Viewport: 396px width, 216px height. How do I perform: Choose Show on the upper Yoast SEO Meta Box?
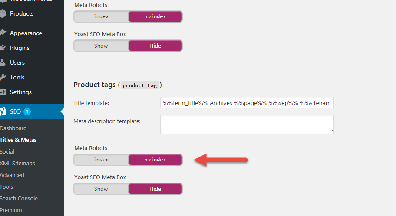tap(101, 46)
